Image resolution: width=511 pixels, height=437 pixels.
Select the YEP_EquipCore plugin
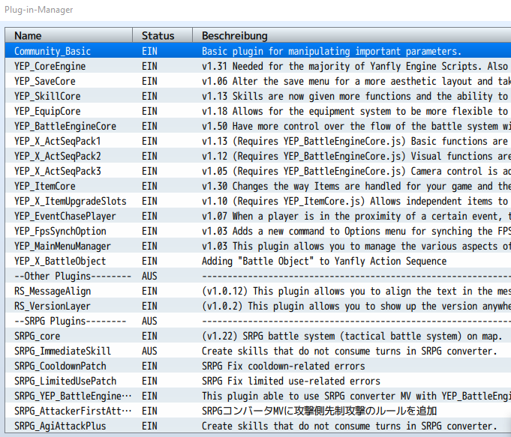[x=258, y=111]
